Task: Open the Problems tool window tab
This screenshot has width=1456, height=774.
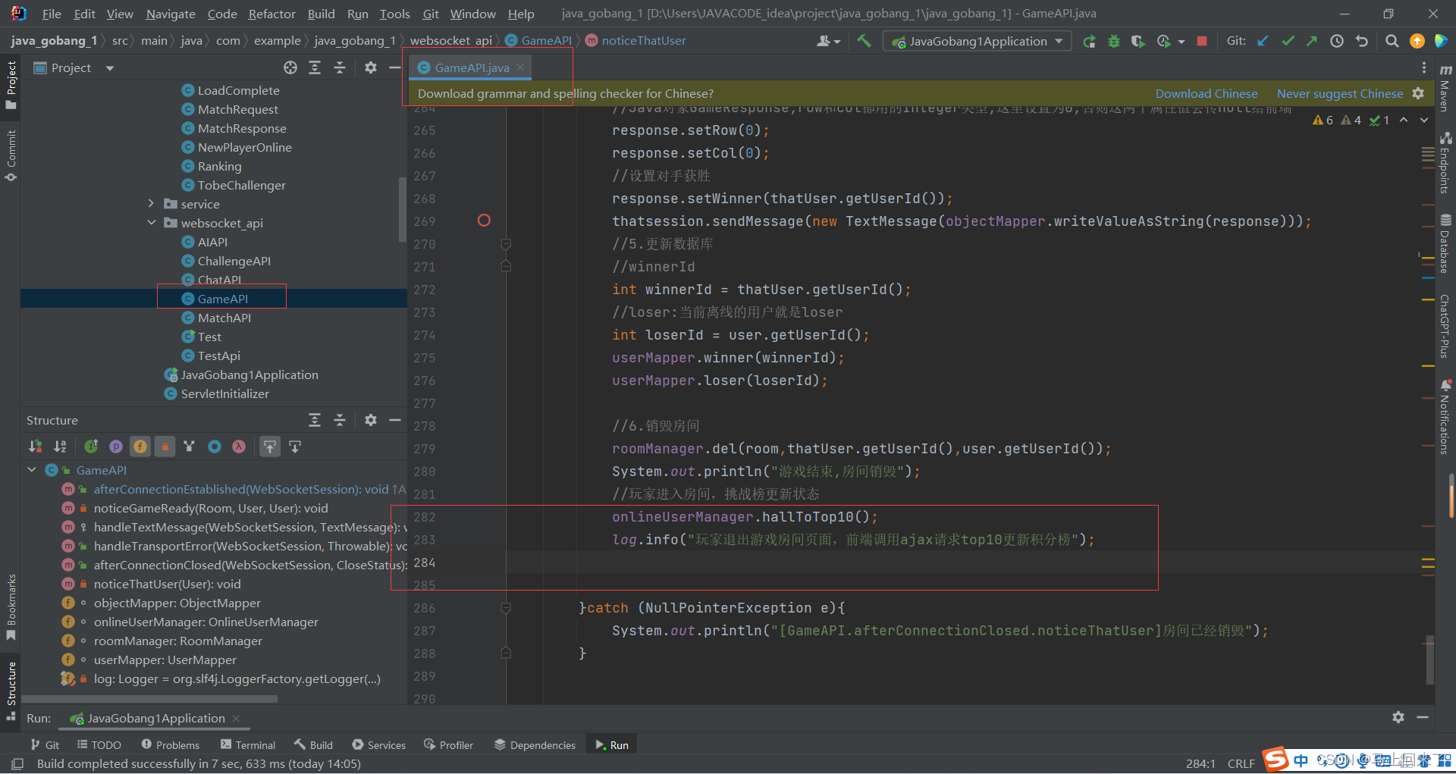Action: (x=171, y=744)
